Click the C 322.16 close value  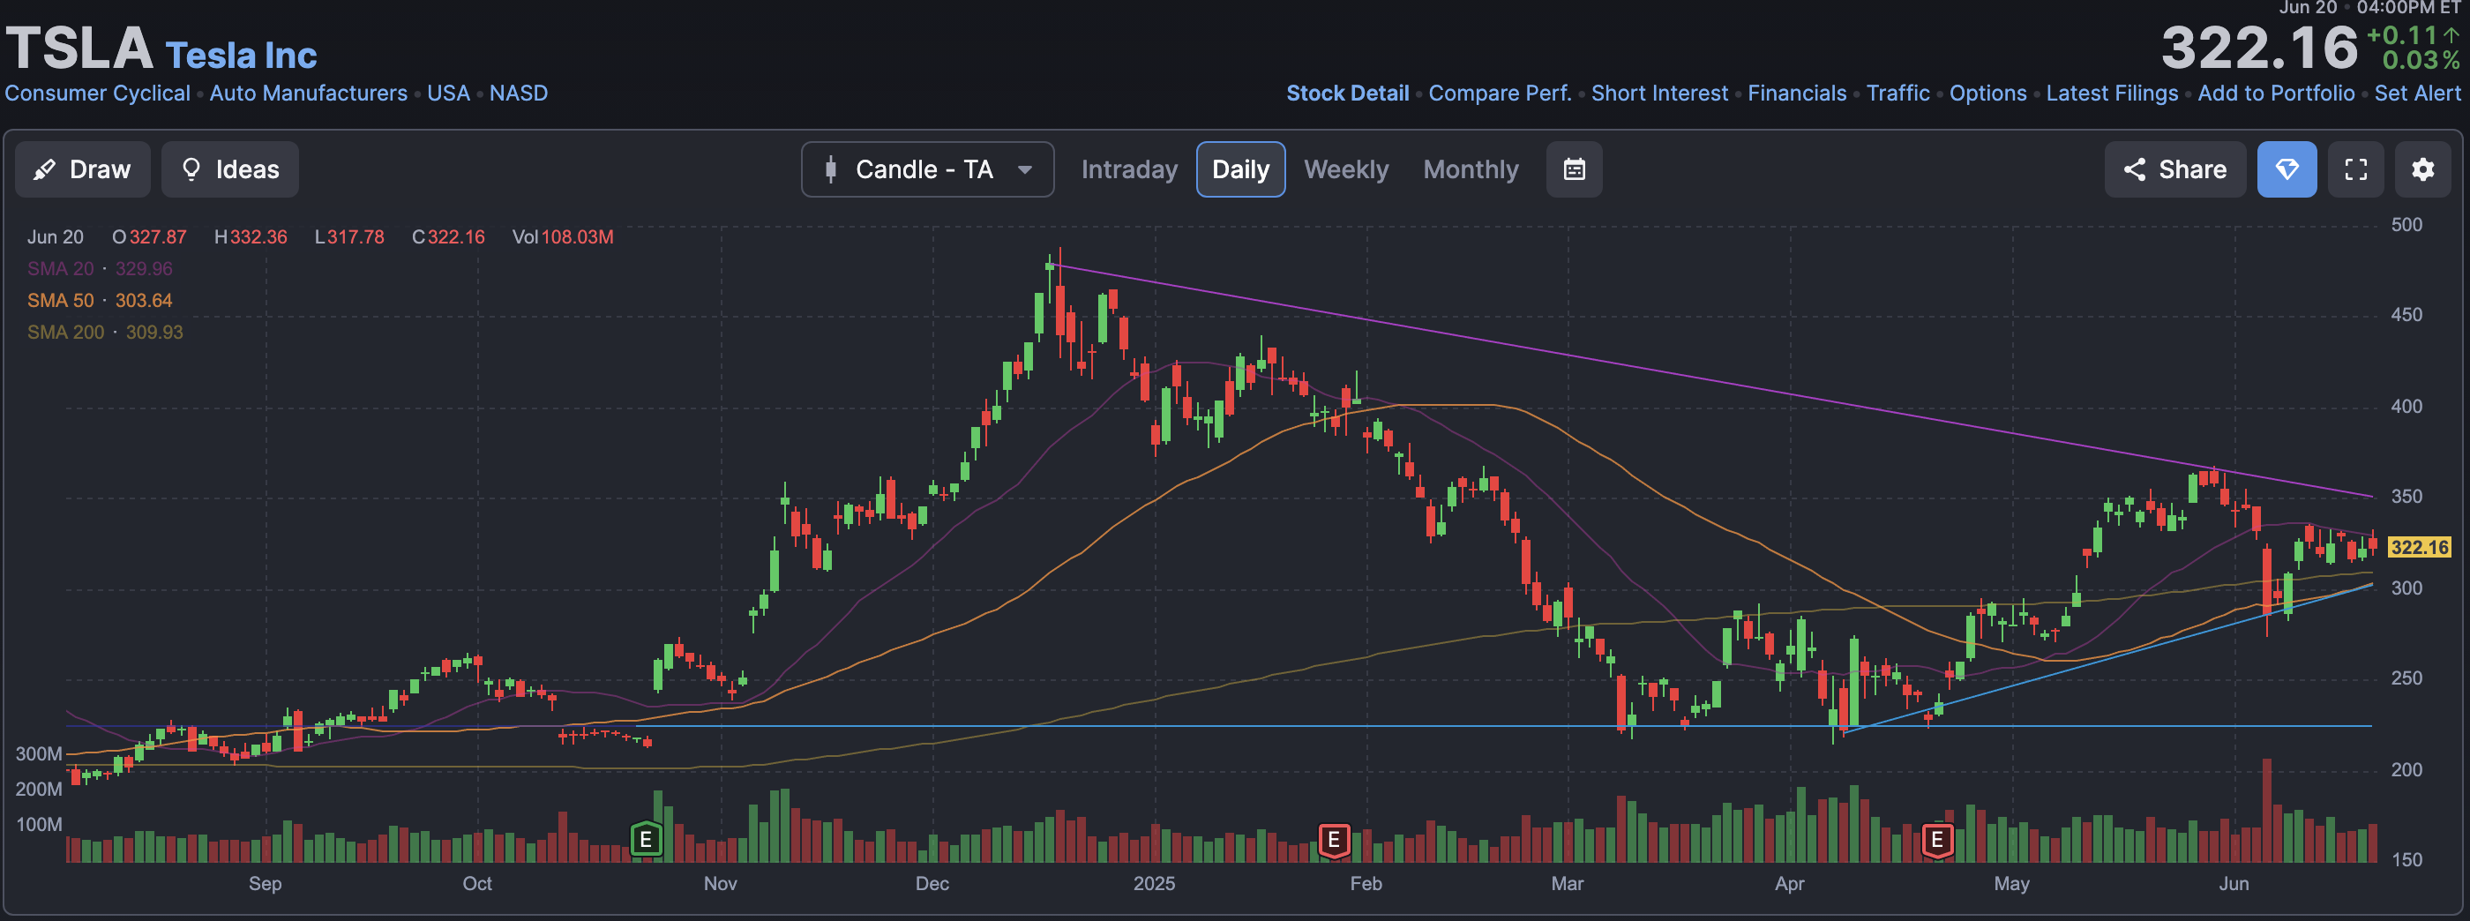[448, 237]
